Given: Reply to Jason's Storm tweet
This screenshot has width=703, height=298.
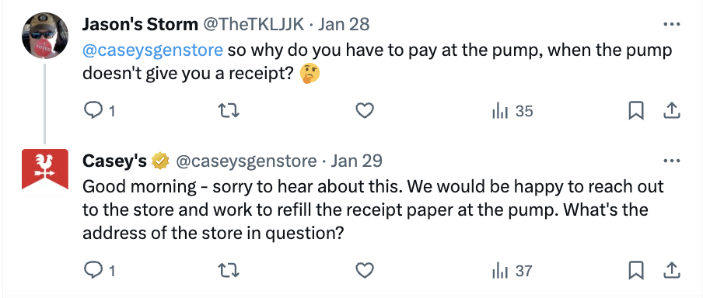Looking at the screenshot, I should click(x=100, y=110).
